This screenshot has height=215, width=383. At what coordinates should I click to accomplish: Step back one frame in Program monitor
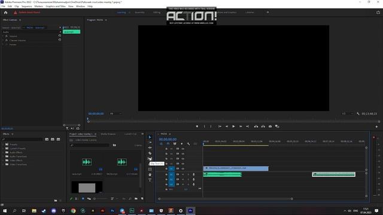tap(227, 126)
